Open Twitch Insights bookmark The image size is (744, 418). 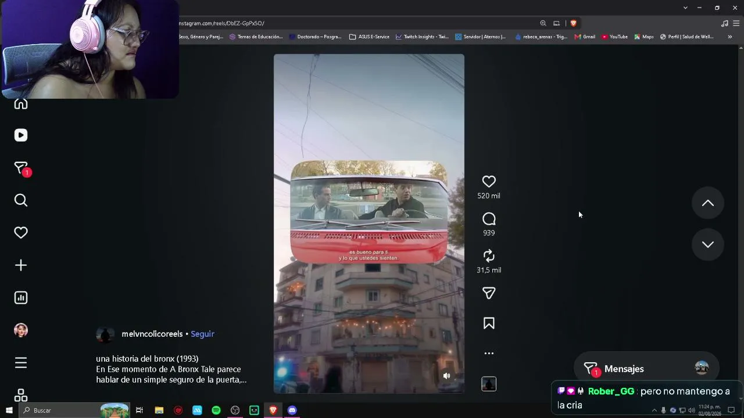pyautogui.click(x=422, y=37)
